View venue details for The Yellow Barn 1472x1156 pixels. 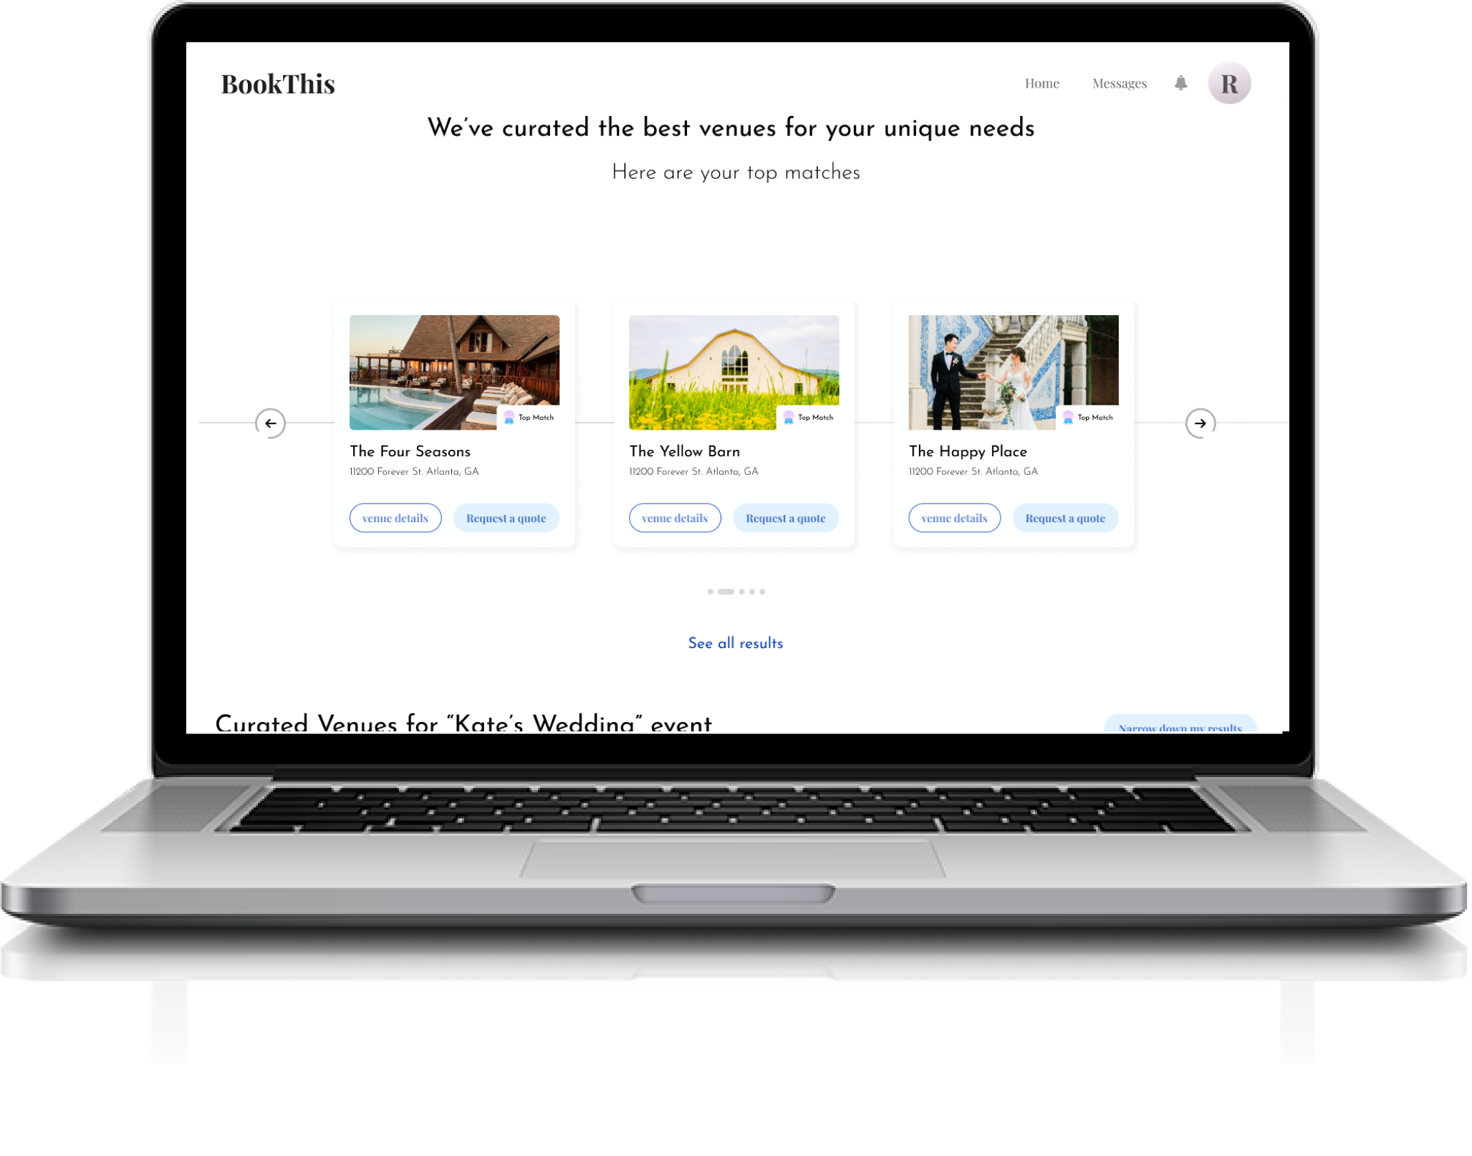point(676,519)
